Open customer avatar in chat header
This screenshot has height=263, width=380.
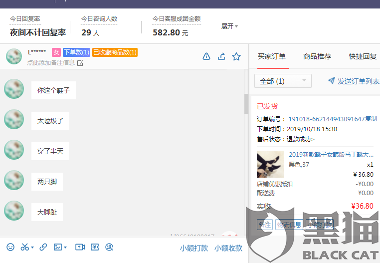click(14, 56)
